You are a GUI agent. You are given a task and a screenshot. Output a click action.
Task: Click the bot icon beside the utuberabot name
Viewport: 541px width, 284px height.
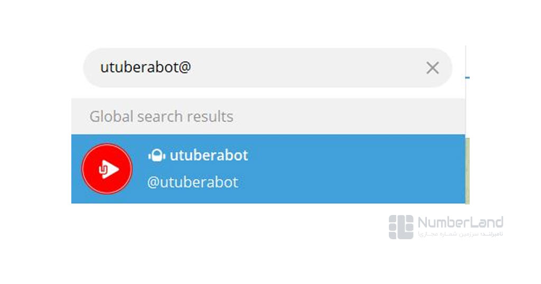[157, 155]
